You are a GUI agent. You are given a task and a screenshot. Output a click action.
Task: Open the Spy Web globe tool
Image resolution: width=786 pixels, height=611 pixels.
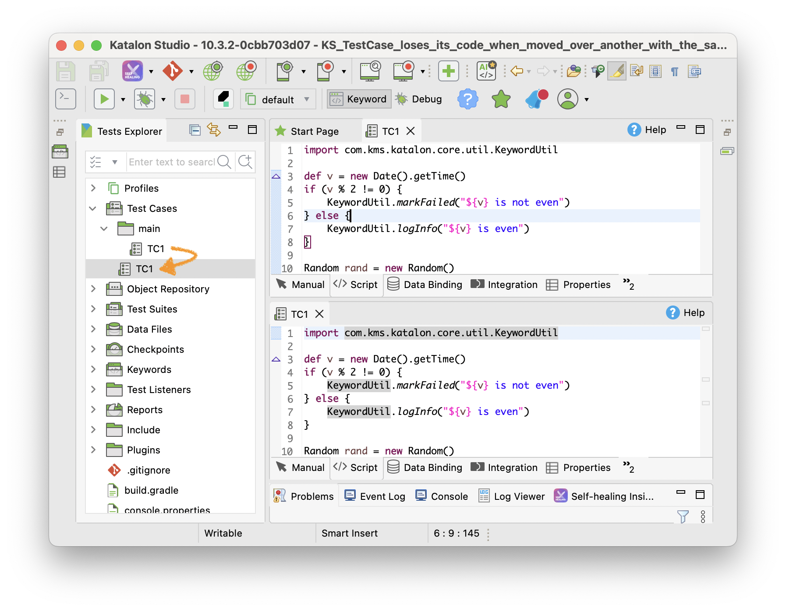click(x=213, y=71)
